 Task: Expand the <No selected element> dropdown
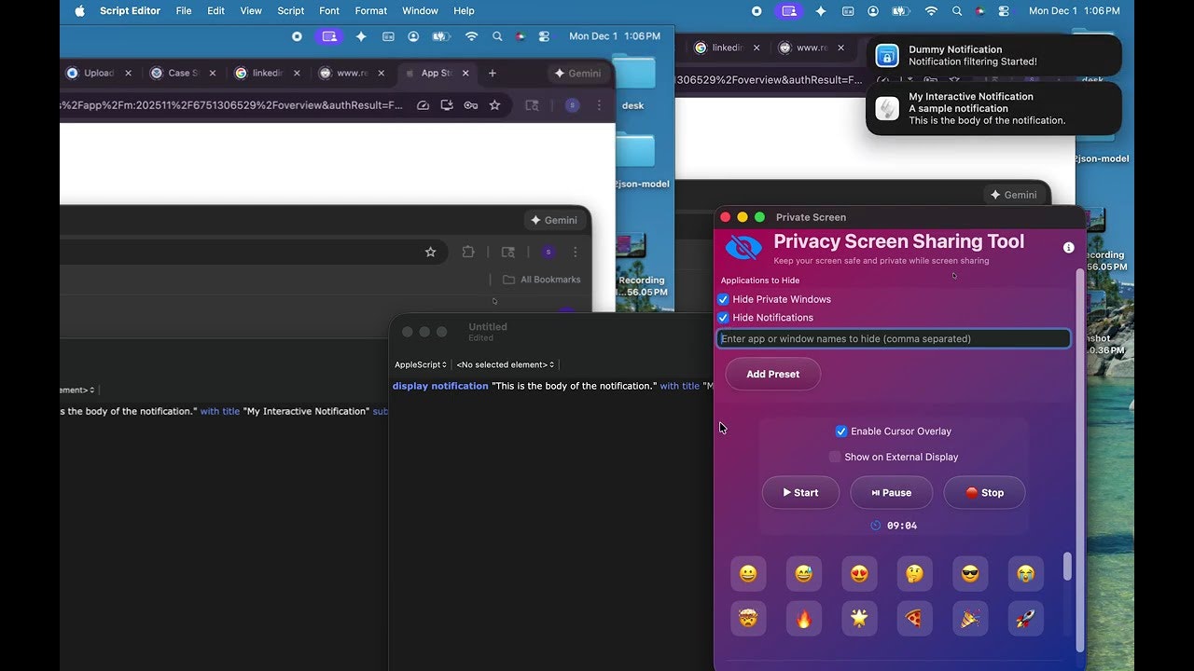[x=505, y=364]
